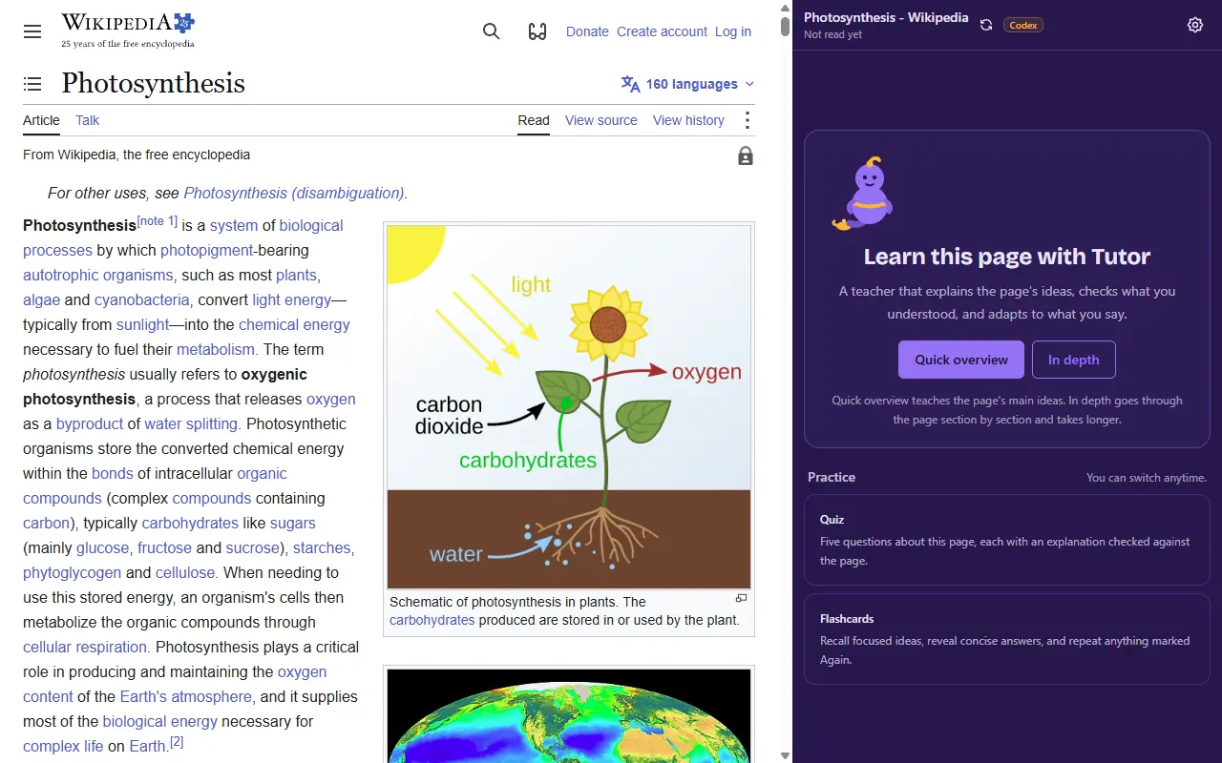Click the Codex badge in Tutor header
1222x763 pixels.
[x=1023, y=25]
